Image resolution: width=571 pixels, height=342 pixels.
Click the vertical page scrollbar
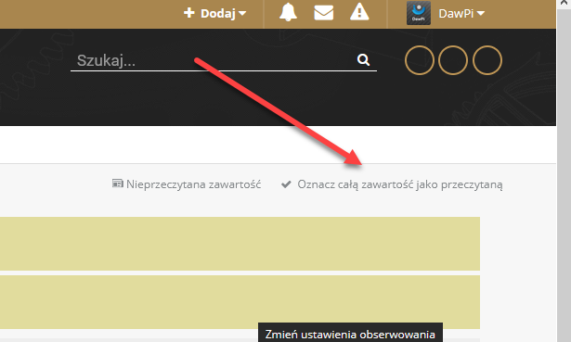[564, 174]
